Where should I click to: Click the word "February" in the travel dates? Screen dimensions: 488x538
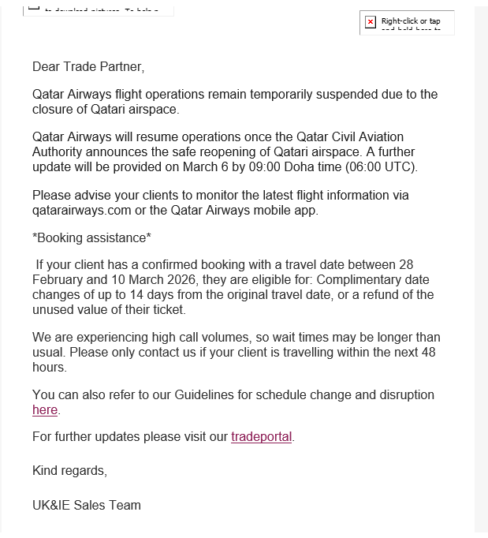(58, 279)
